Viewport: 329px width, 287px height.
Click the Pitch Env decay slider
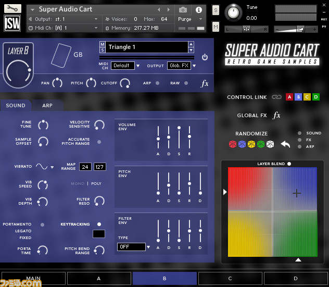click(x=169, y=184)
